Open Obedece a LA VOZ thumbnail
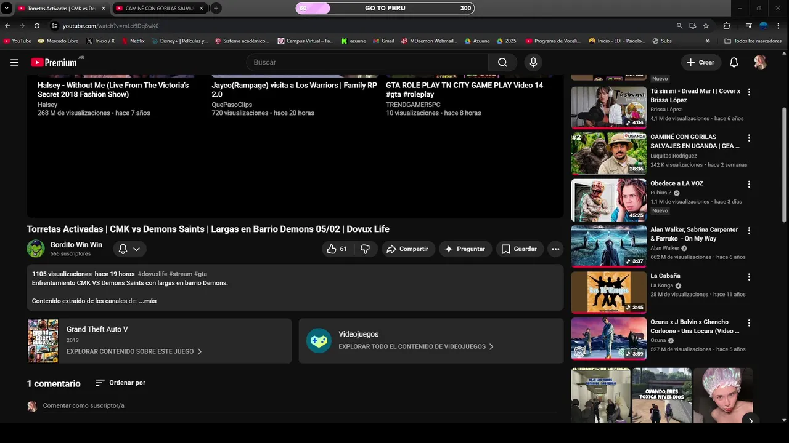The image size is (789, 443). coord(608,200)
